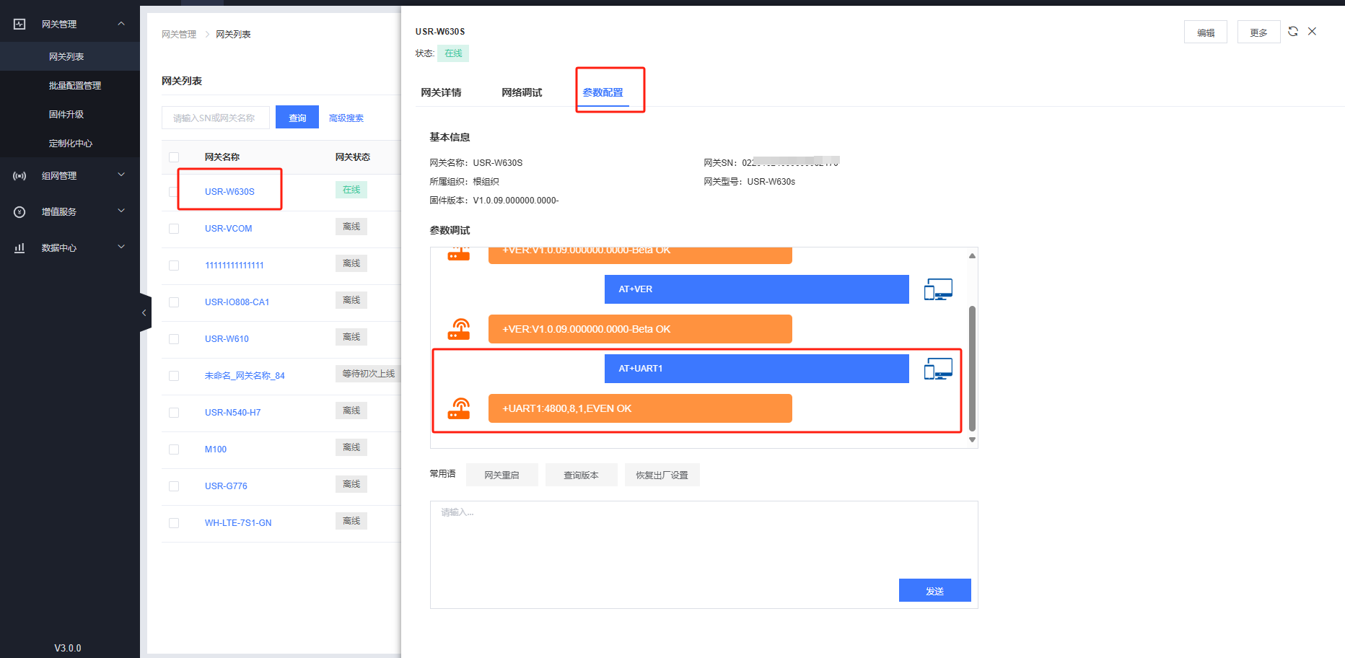The width and height of the screenshot is (1345, 658).
Task: Expand the 组网管理 menu chevron
Action: coord(121,175)
